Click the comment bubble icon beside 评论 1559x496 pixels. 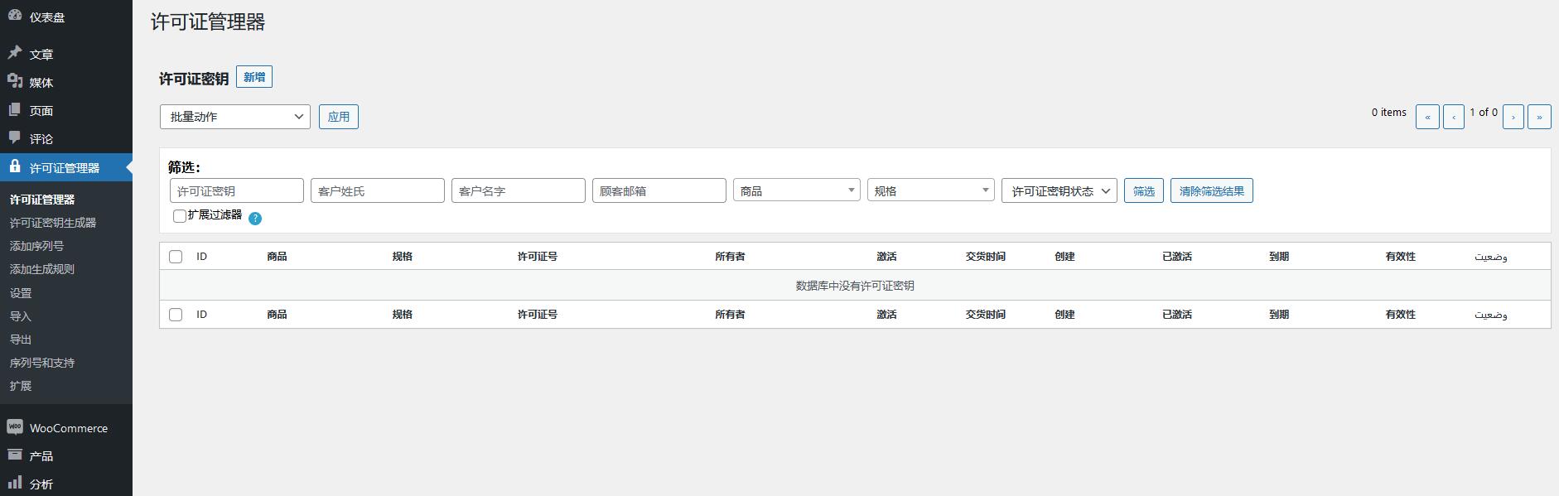(x=15, y=138)
